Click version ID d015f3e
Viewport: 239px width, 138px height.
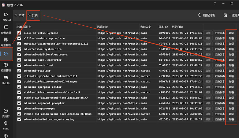tap(164, 119)
